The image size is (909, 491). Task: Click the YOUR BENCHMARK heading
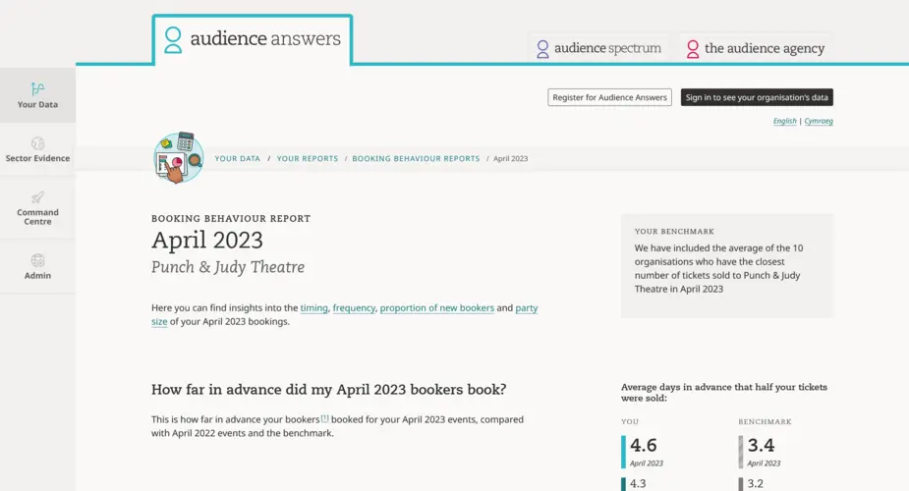[x=674, y=232]
